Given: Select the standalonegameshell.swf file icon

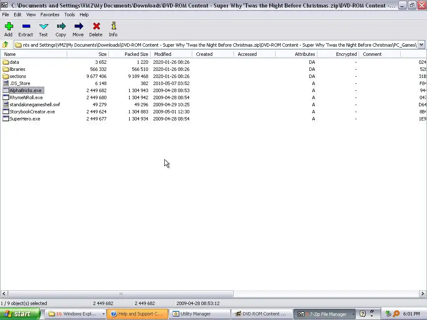Looking at the screenshot, I should (6, 105).
